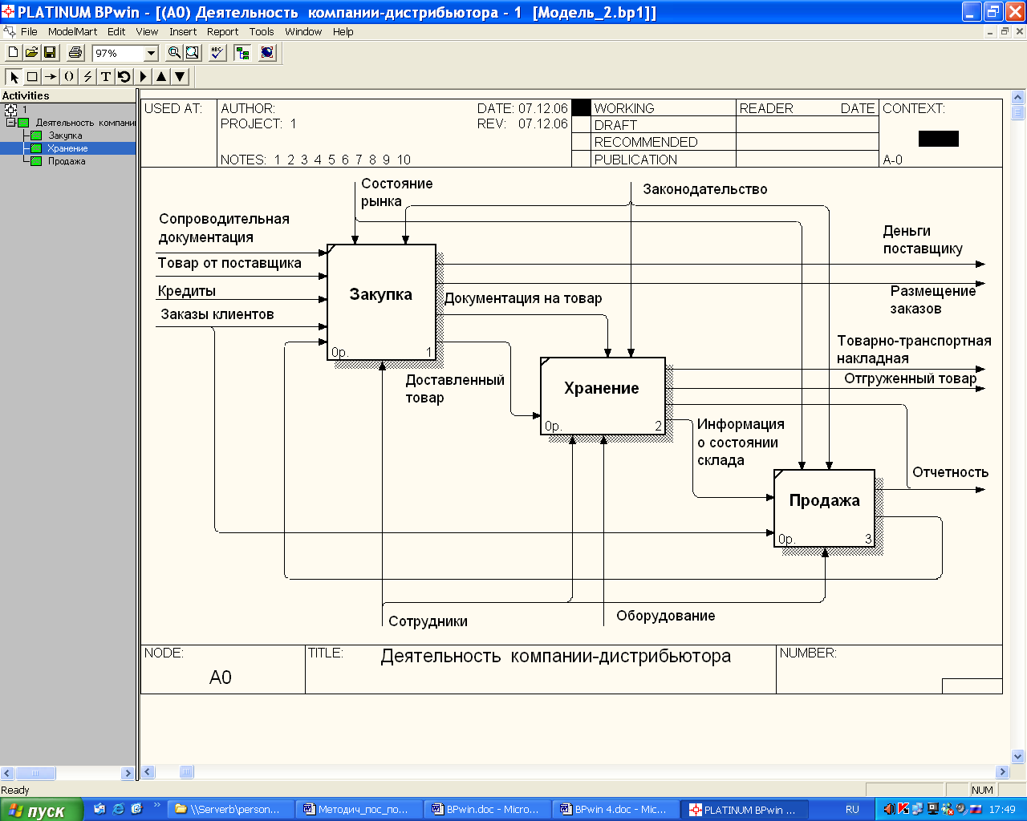Open the Edit menu
The width and height of the screenshot is (1027, 821).
tap(116, 32)
